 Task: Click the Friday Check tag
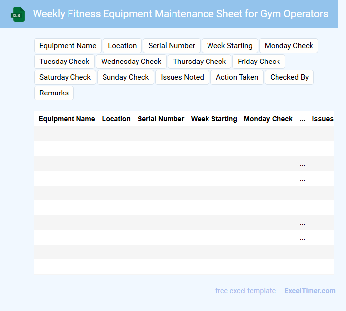click(x=259, y=62)
